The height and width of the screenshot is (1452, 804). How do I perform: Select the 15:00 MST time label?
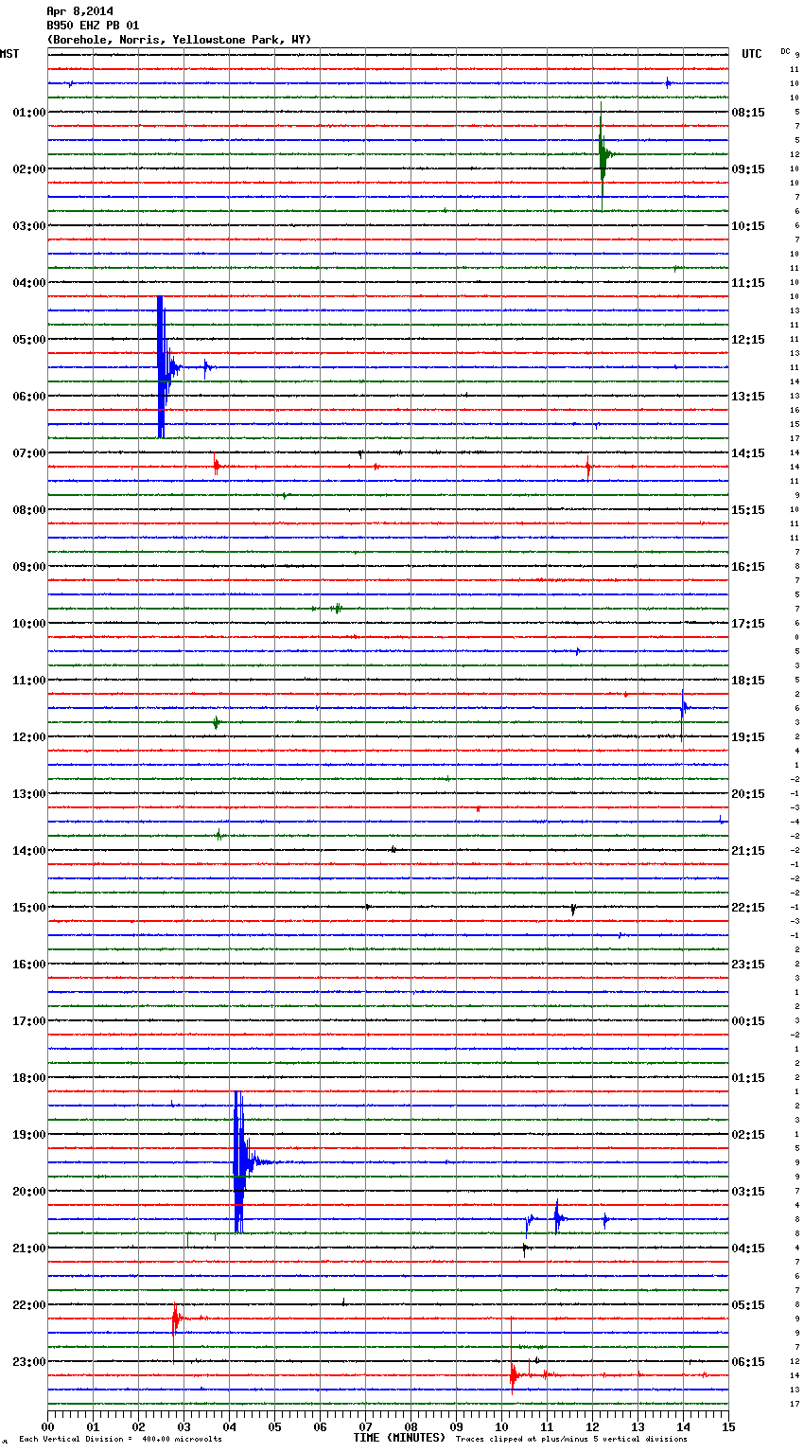(28, 908)
